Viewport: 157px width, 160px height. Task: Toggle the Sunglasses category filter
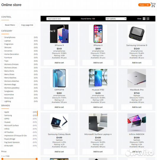point(2,91)
